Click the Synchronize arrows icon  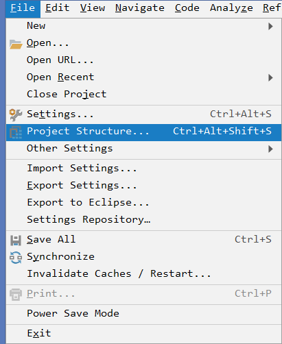(x=16, y=258)
